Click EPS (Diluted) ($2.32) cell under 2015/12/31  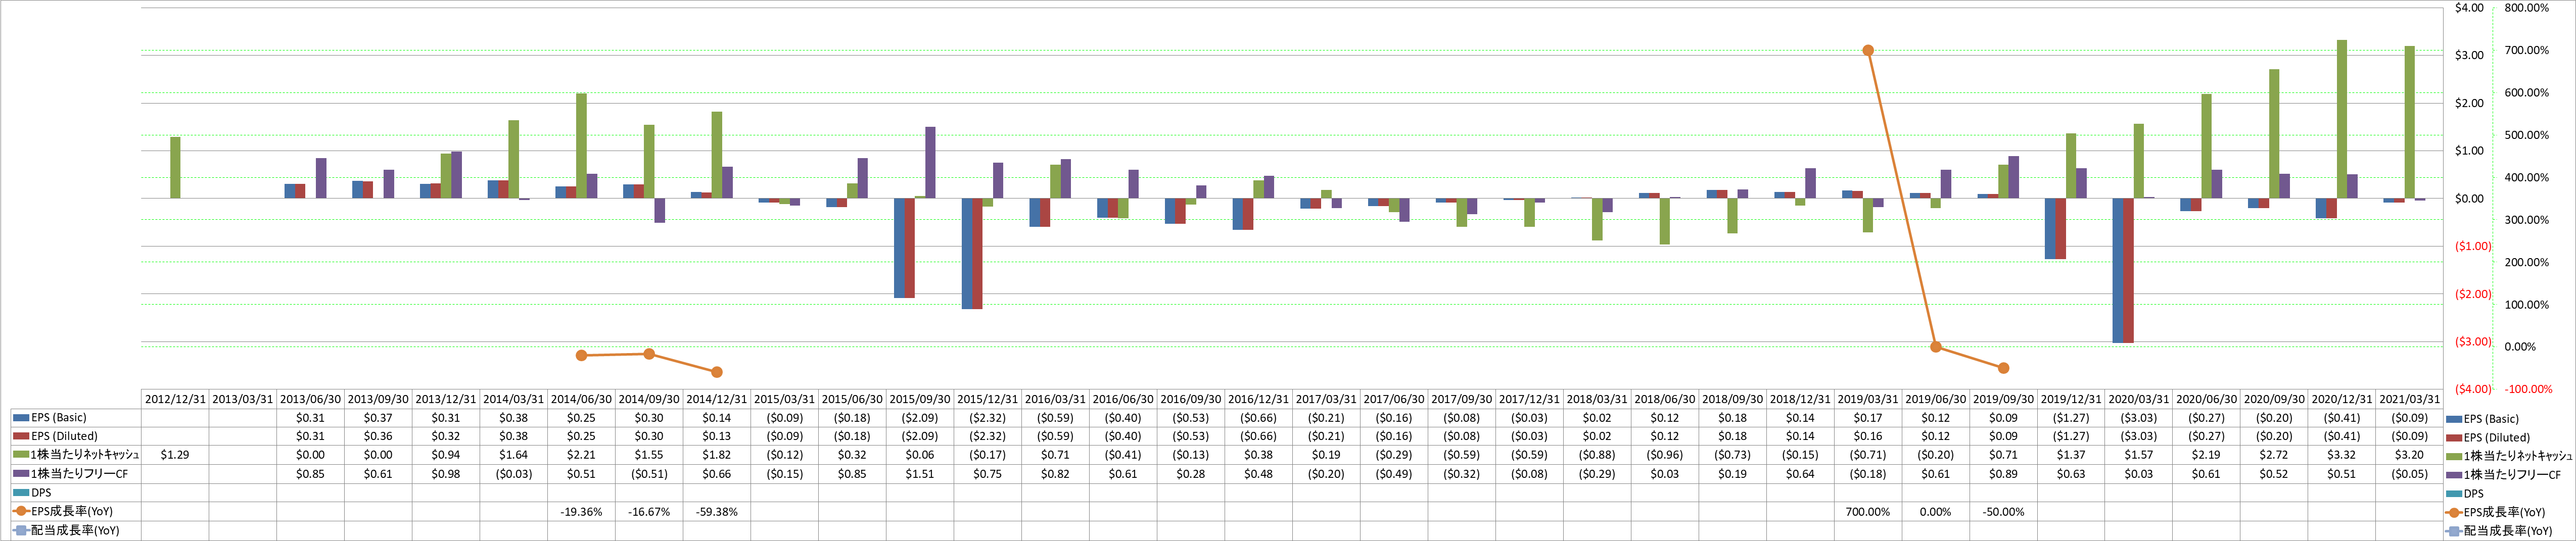click(x=987, y=436)
